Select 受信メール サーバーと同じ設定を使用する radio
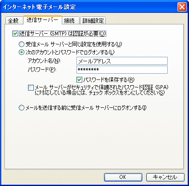Image resolution: width=189 pixels, height=186 pixels. (x=21, y=44)
